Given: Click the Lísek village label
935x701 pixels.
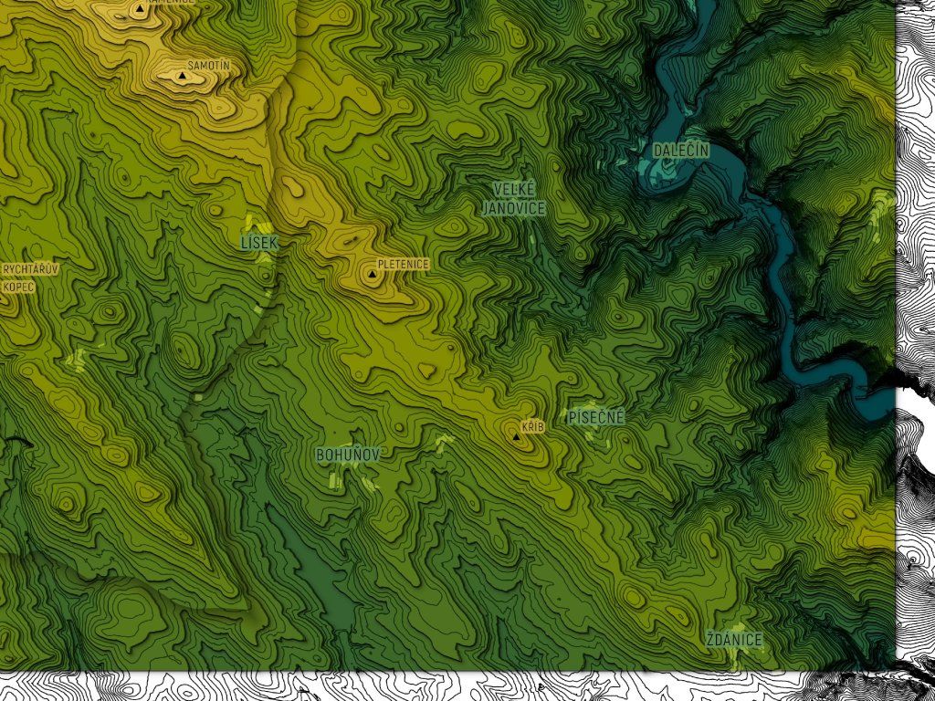Looking at the screenshot, I should [x=258, y=243].
